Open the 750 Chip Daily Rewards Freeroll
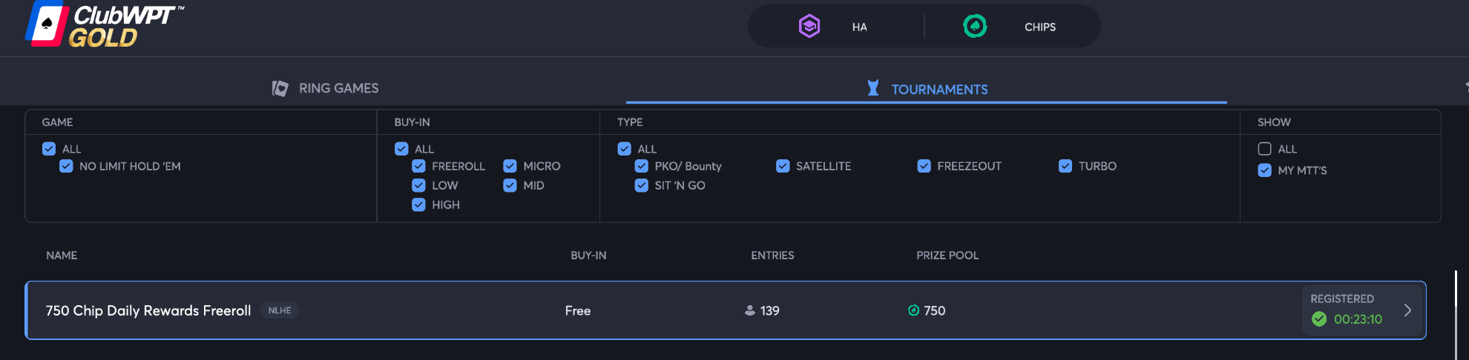The width and height of the screenshot is (1469, 360). [x=148, y=310]
